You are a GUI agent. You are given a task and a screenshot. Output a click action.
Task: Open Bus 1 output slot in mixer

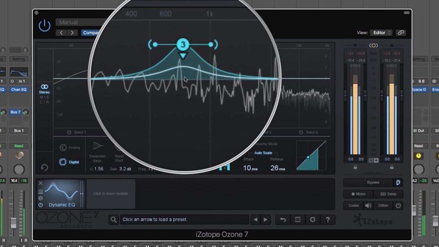pos(19,131)
